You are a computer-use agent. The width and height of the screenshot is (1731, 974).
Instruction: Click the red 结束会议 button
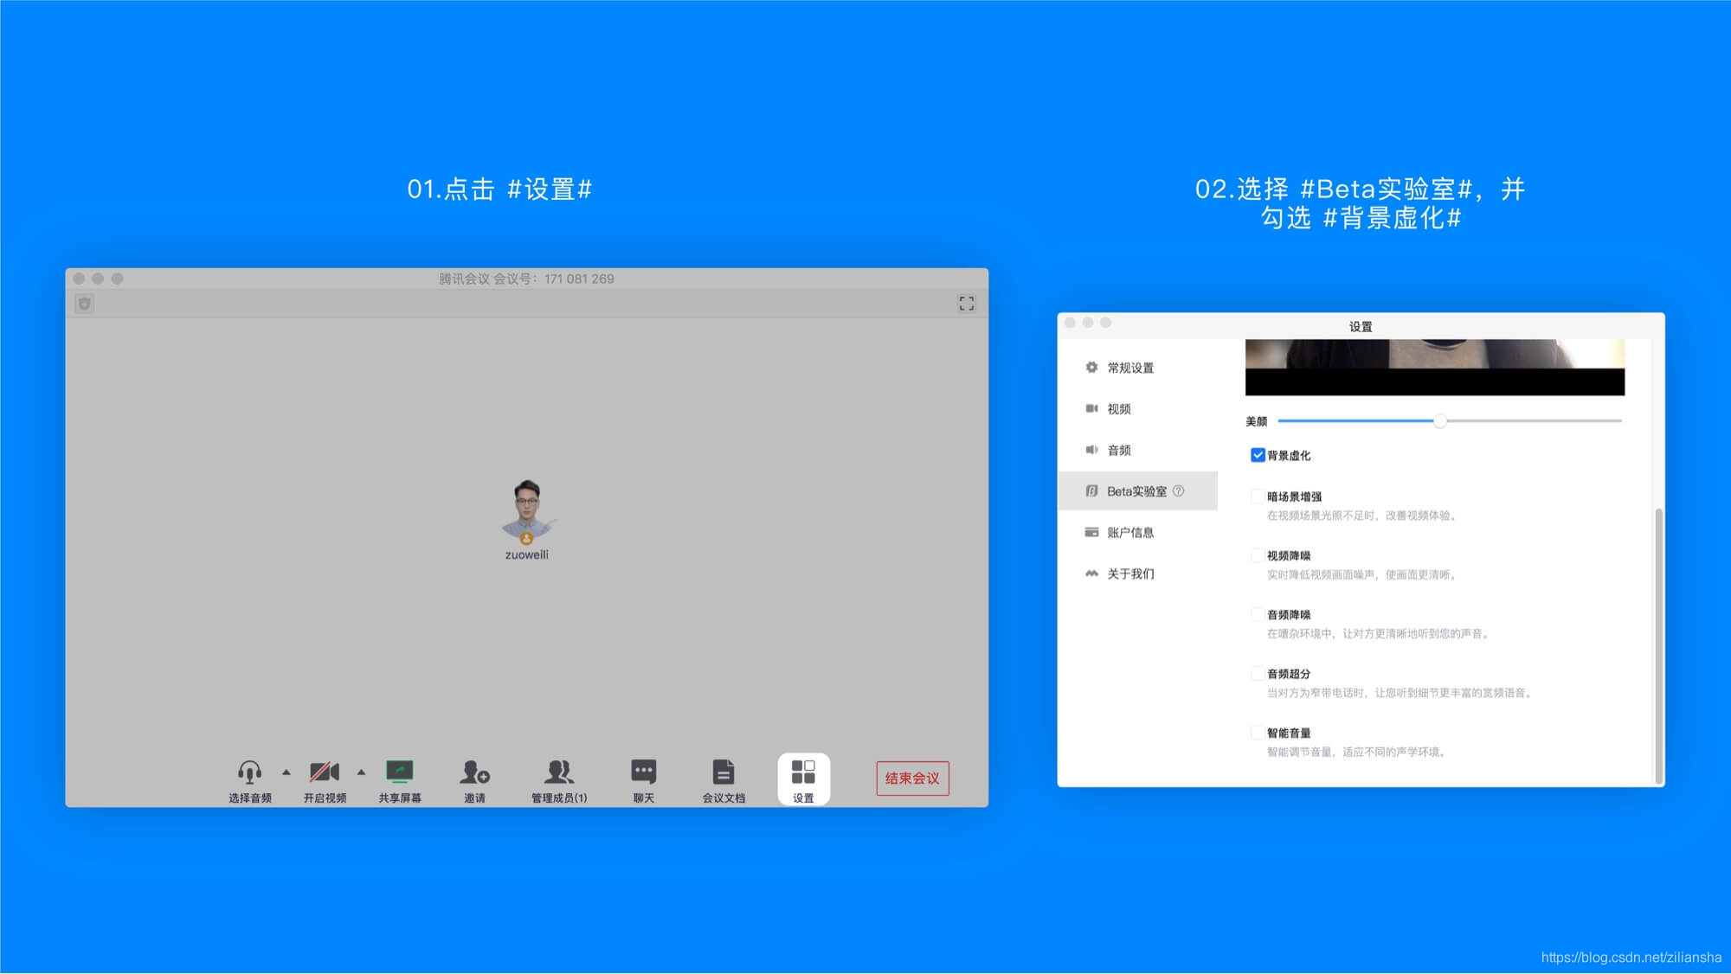[x=912, y=779]
